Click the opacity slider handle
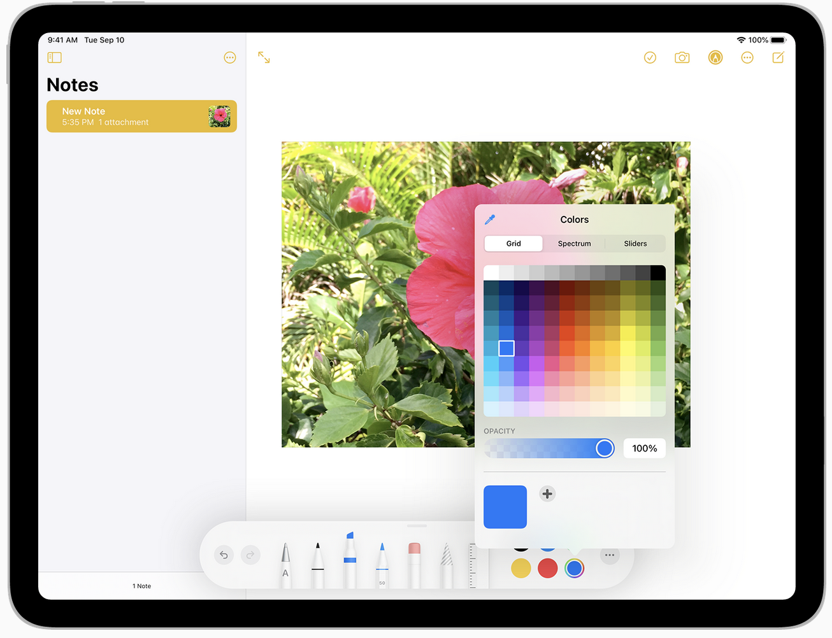 point(605,448)
